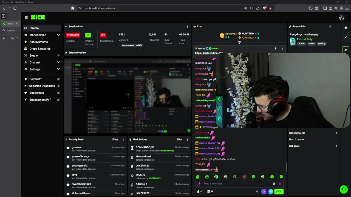Image resolution: width=351 pixels, height=197 pixels.
Task: Open the emoji picker in chat input
Action: pos(274,184)
